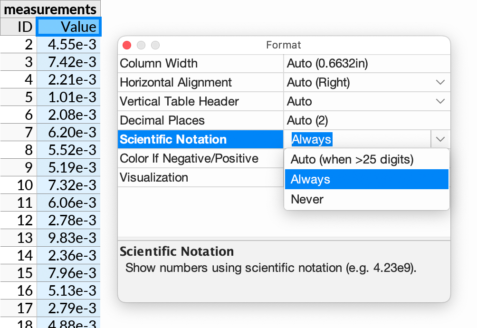Select the cell showing 9.83e-3

point(68,238)
